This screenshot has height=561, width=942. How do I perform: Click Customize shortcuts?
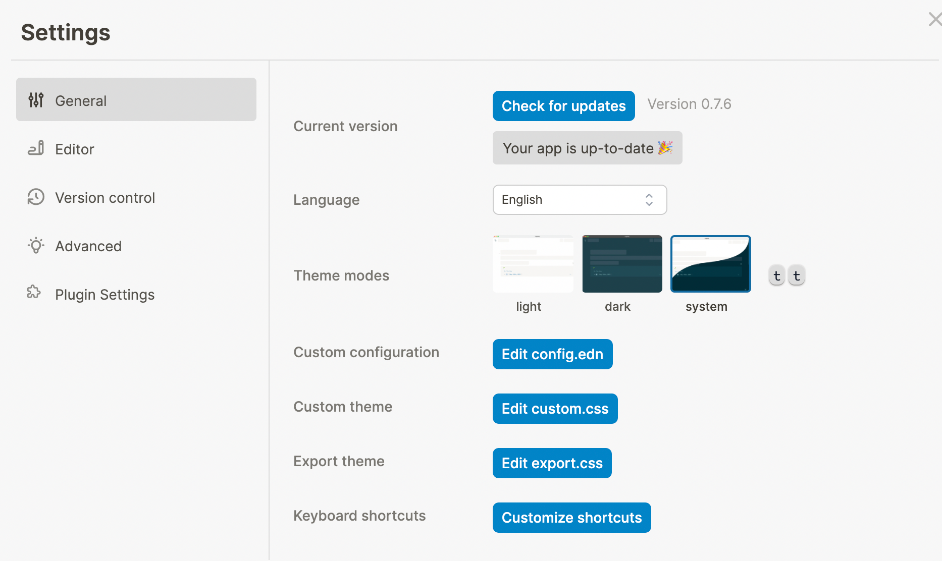pyautogui.click(x=571, y=518)
